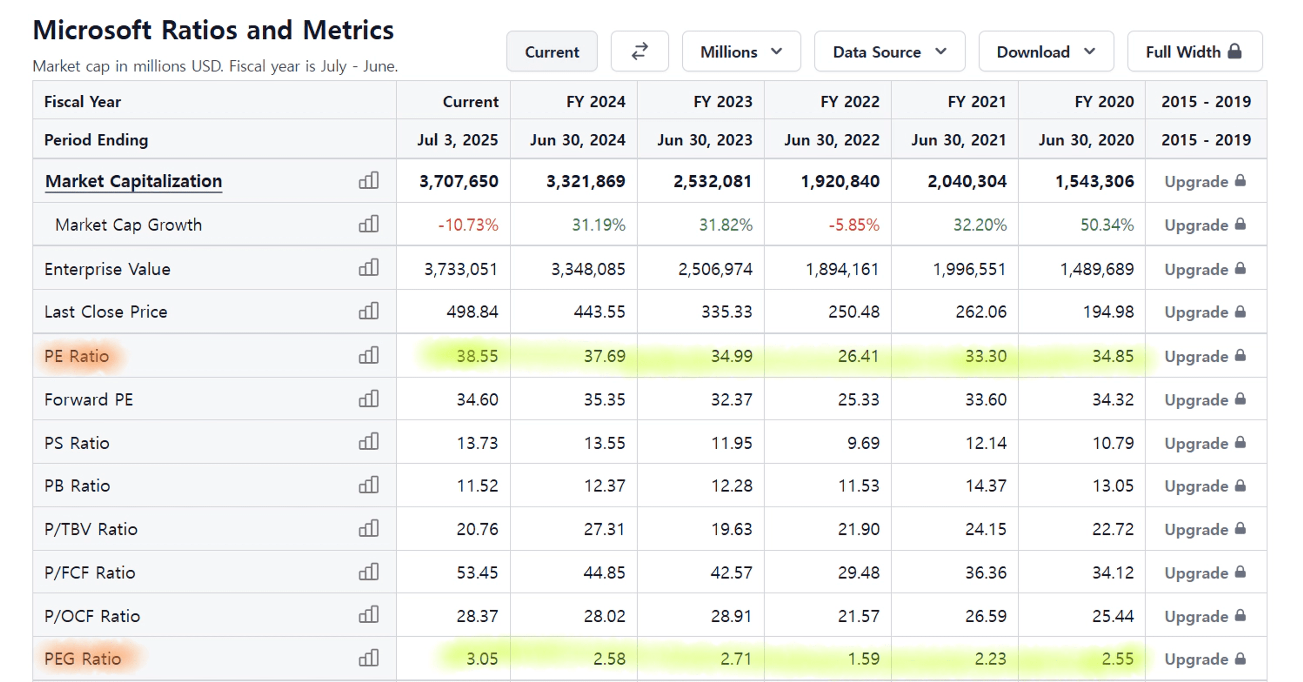Screen dimensions: 1303x682
Task: Open chart icon for Market Capitalization row
Action: [x=369, y=181]
